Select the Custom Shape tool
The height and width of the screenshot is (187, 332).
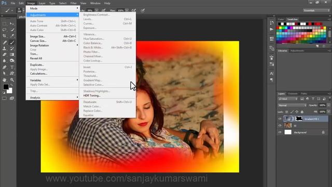coord(12,73)
